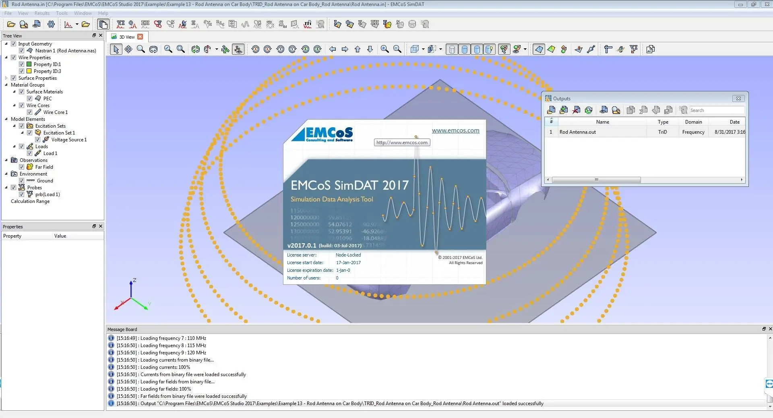This screenshot has width=773, height=418.
Task: Click the up arrow navigation icon
Action: click(x=358, y=49)
